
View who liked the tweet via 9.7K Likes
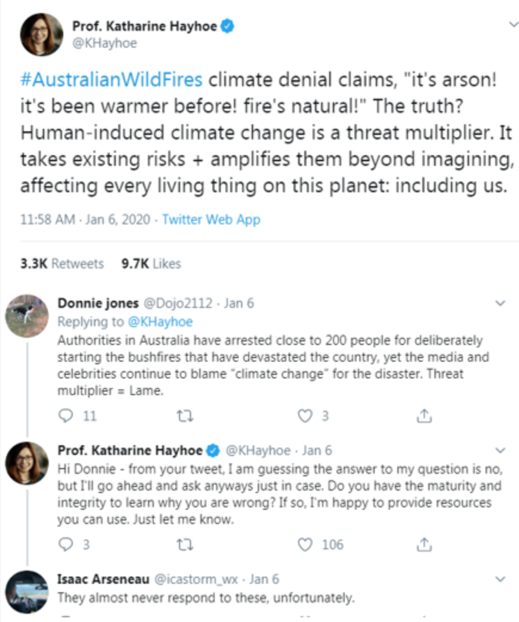150,263
